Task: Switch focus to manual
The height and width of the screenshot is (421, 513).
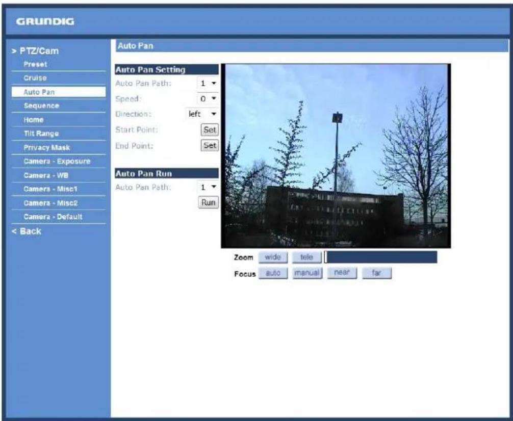Action: tap(306, 273)
